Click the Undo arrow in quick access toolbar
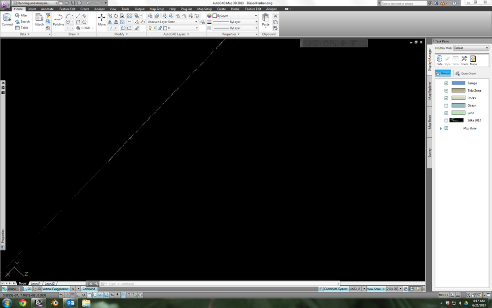The width and height of the screenshot is (492, 308). [88, 3]
